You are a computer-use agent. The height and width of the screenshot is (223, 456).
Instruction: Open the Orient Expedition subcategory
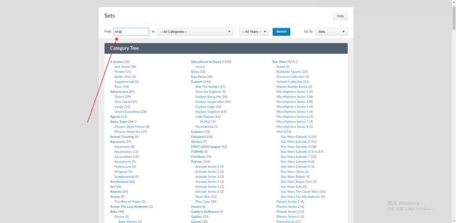(x=127, y=111)
